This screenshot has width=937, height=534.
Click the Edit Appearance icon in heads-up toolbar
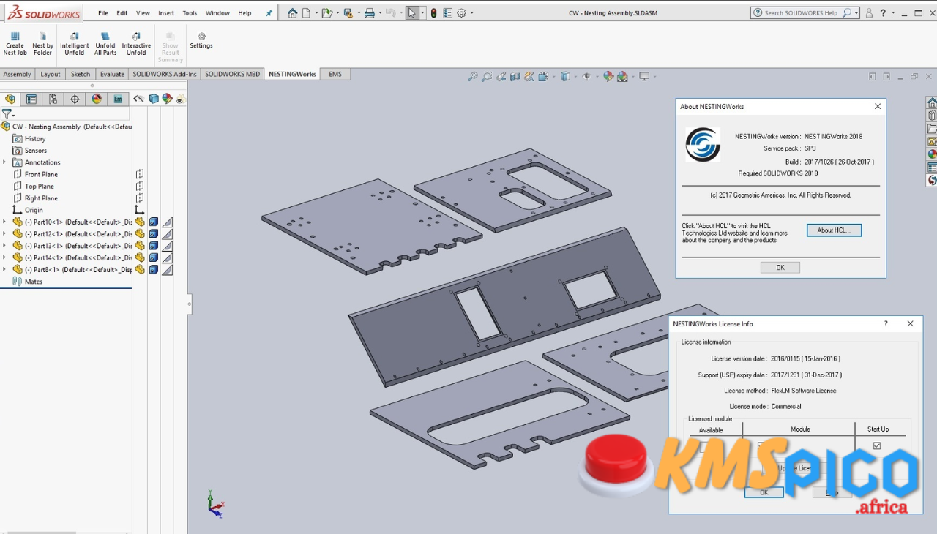tap(608, 76)
